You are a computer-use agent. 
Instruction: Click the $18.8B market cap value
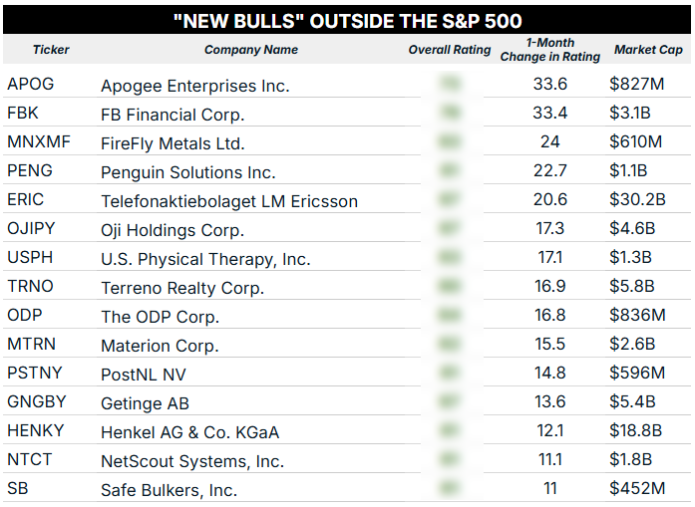[636, 431]
